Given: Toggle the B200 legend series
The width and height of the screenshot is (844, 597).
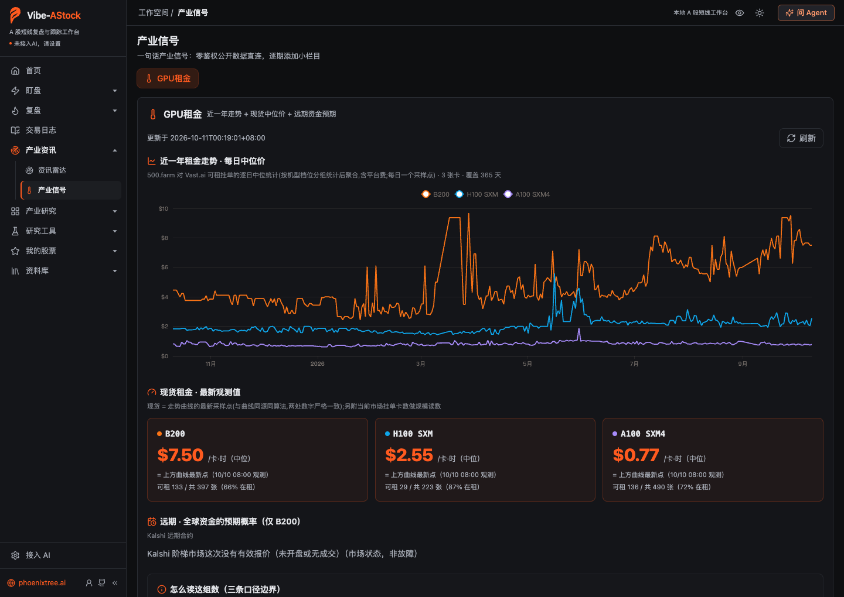Looking at the screenshot, I should (x=435, y=194).
